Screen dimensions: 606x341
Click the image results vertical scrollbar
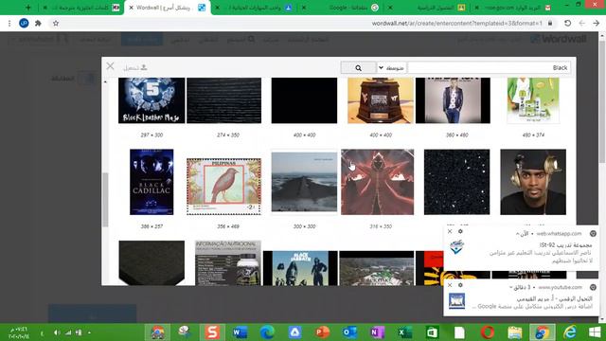tap(105, 199)
